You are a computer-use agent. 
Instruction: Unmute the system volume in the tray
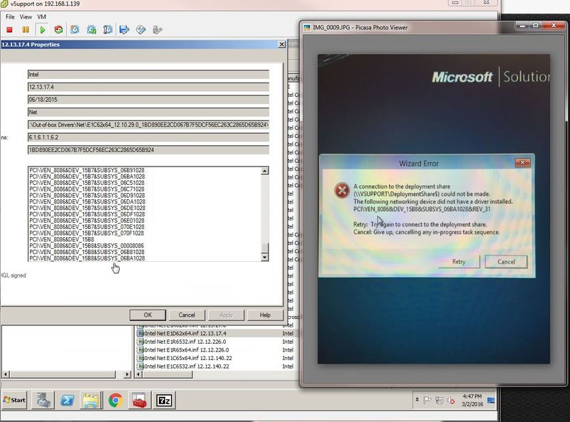[450, 400]
